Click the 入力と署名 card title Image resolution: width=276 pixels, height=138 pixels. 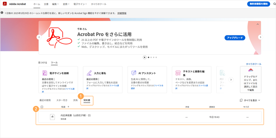click(100, 73)
